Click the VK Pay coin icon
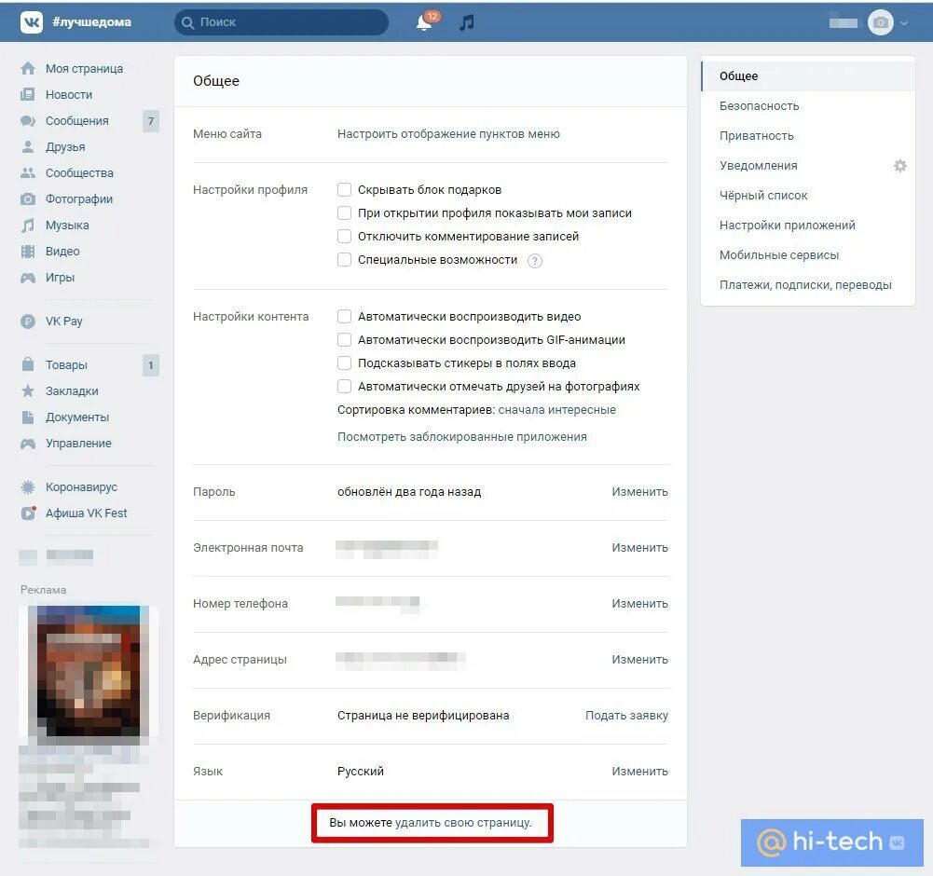The width and height of the screenshot is (933, 876). click(28, 322)
